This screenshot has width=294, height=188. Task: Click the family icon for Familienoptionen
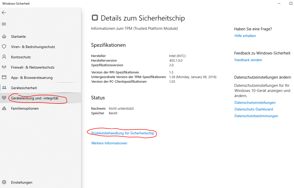pos(4,108)
